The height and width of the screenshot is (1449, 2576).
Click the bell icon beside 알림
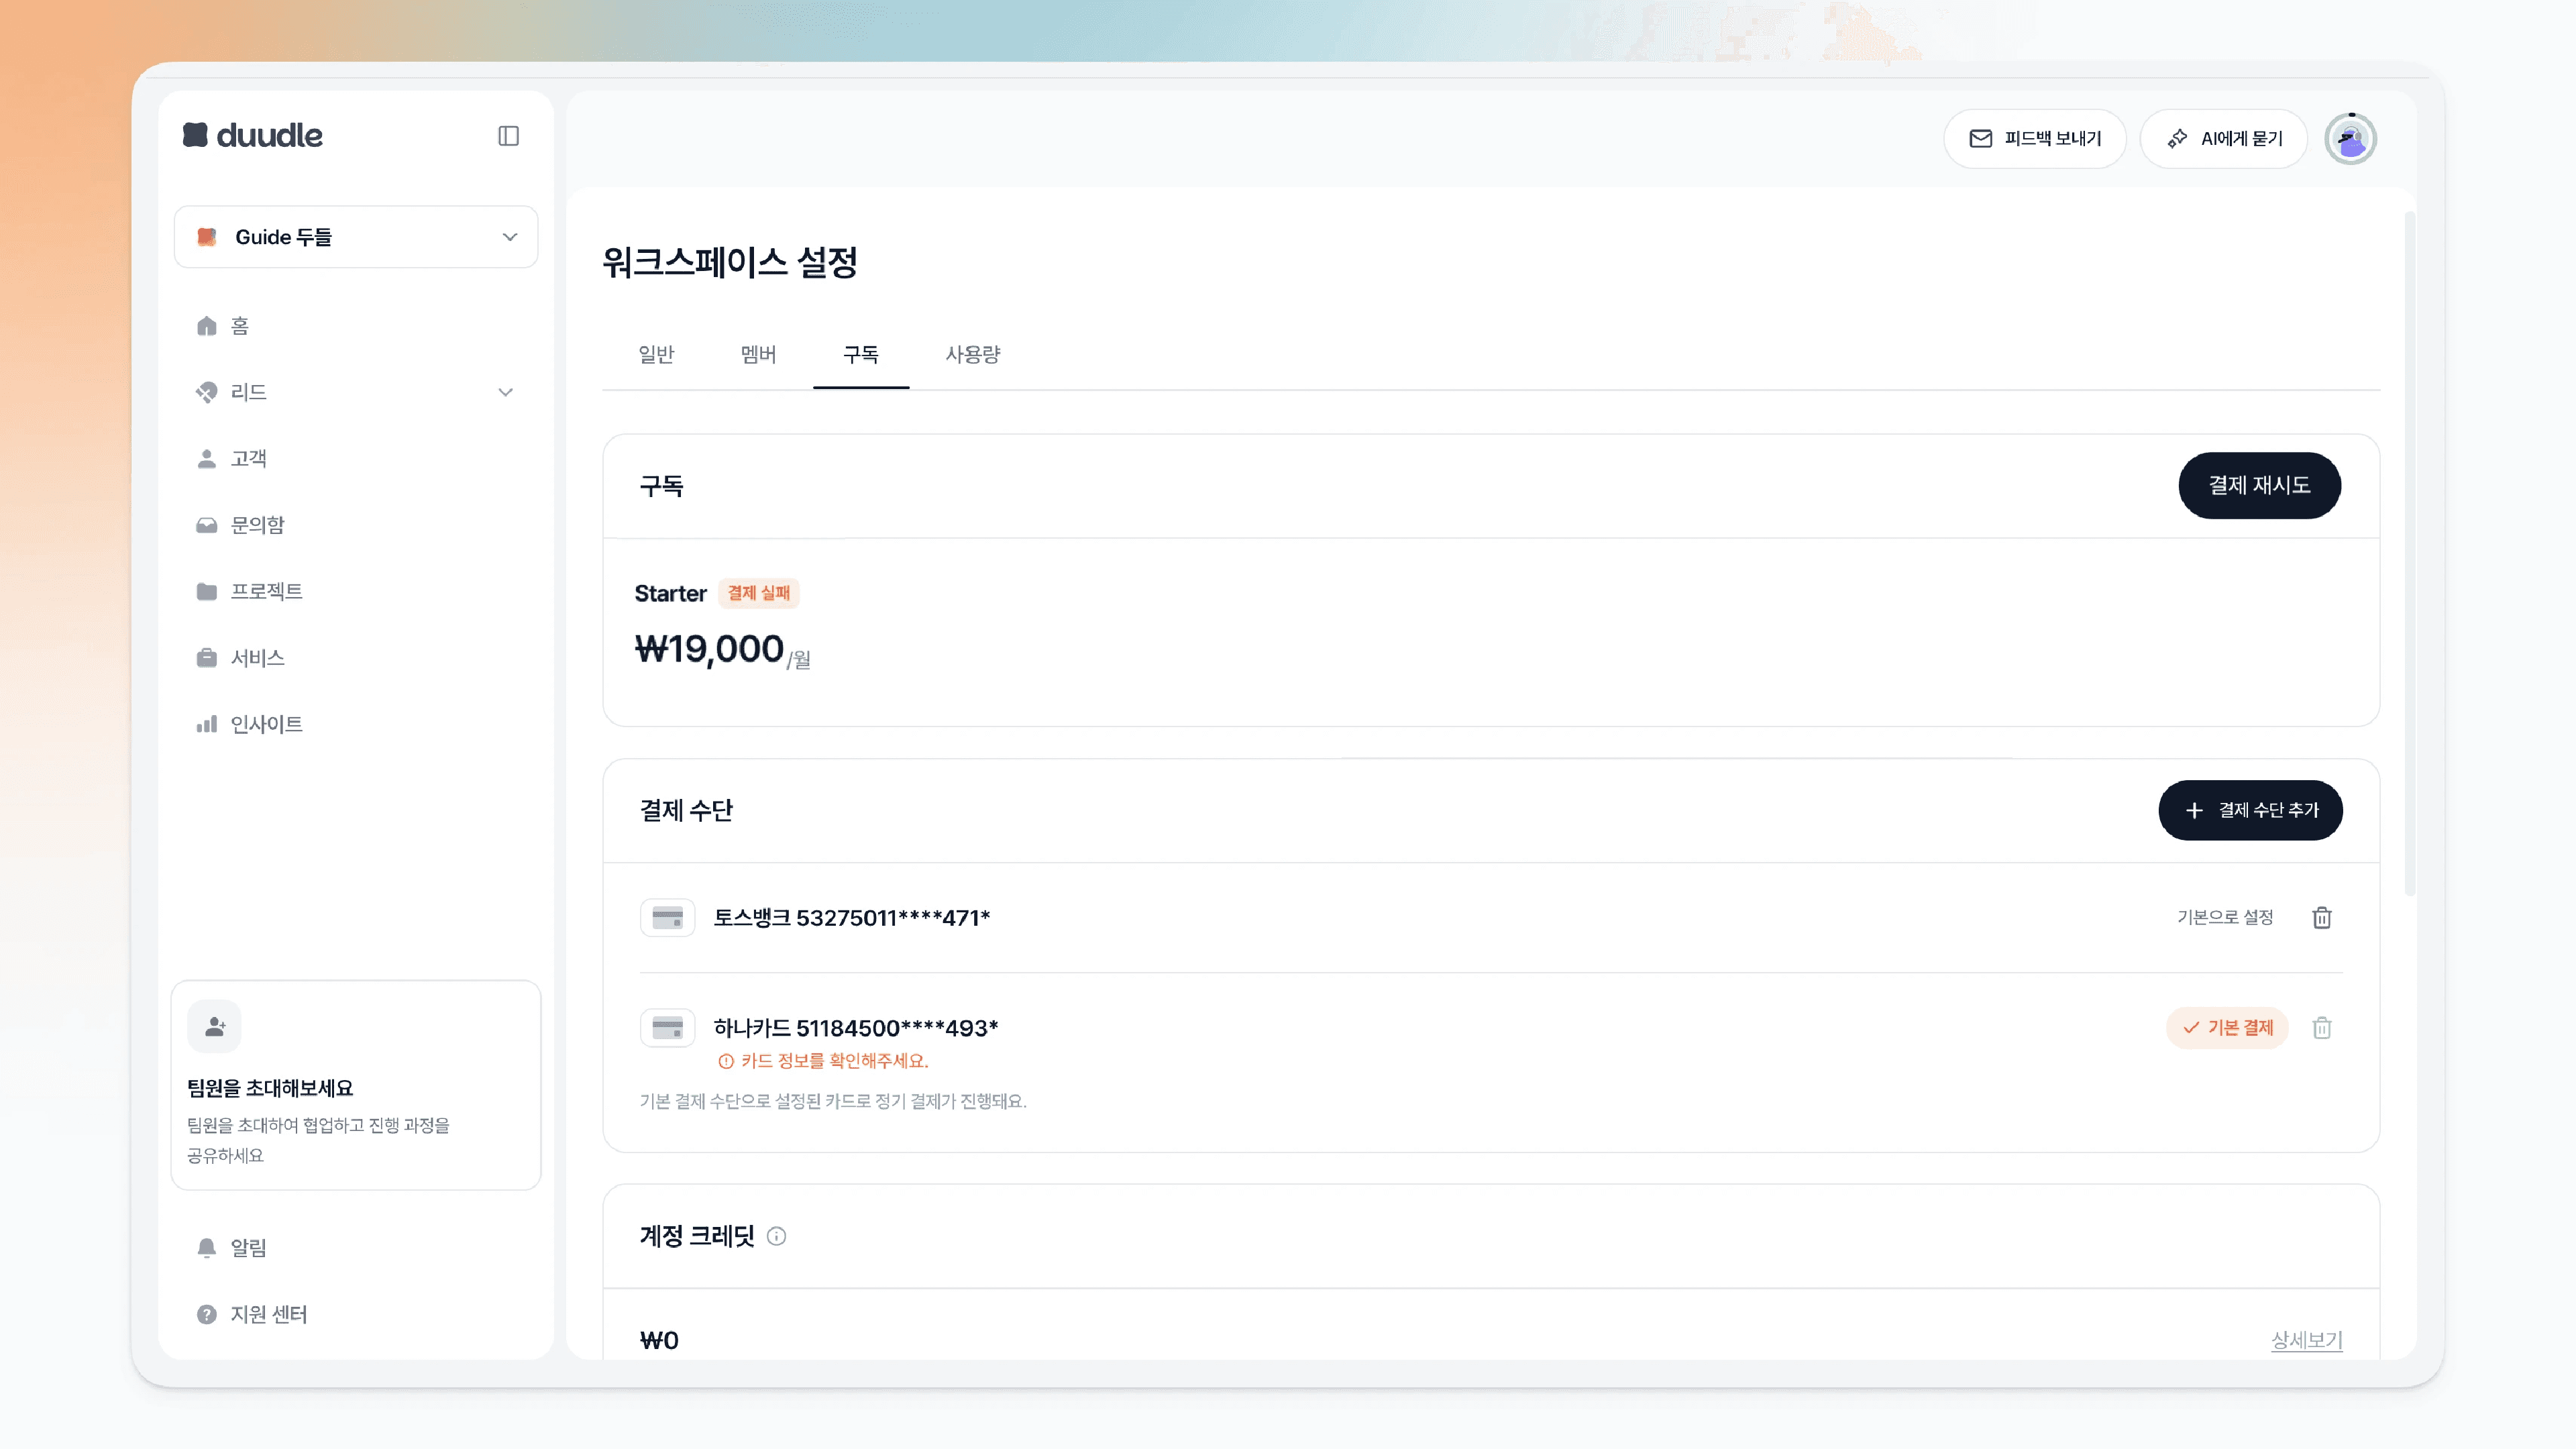pyautogui.click(x=207, y=1248)
